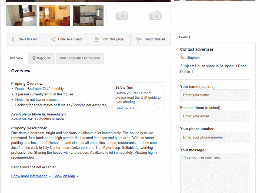
Task: Click the bookmark icon beside Save this ad
Action: pyautogui.click(x=13, y=40)
